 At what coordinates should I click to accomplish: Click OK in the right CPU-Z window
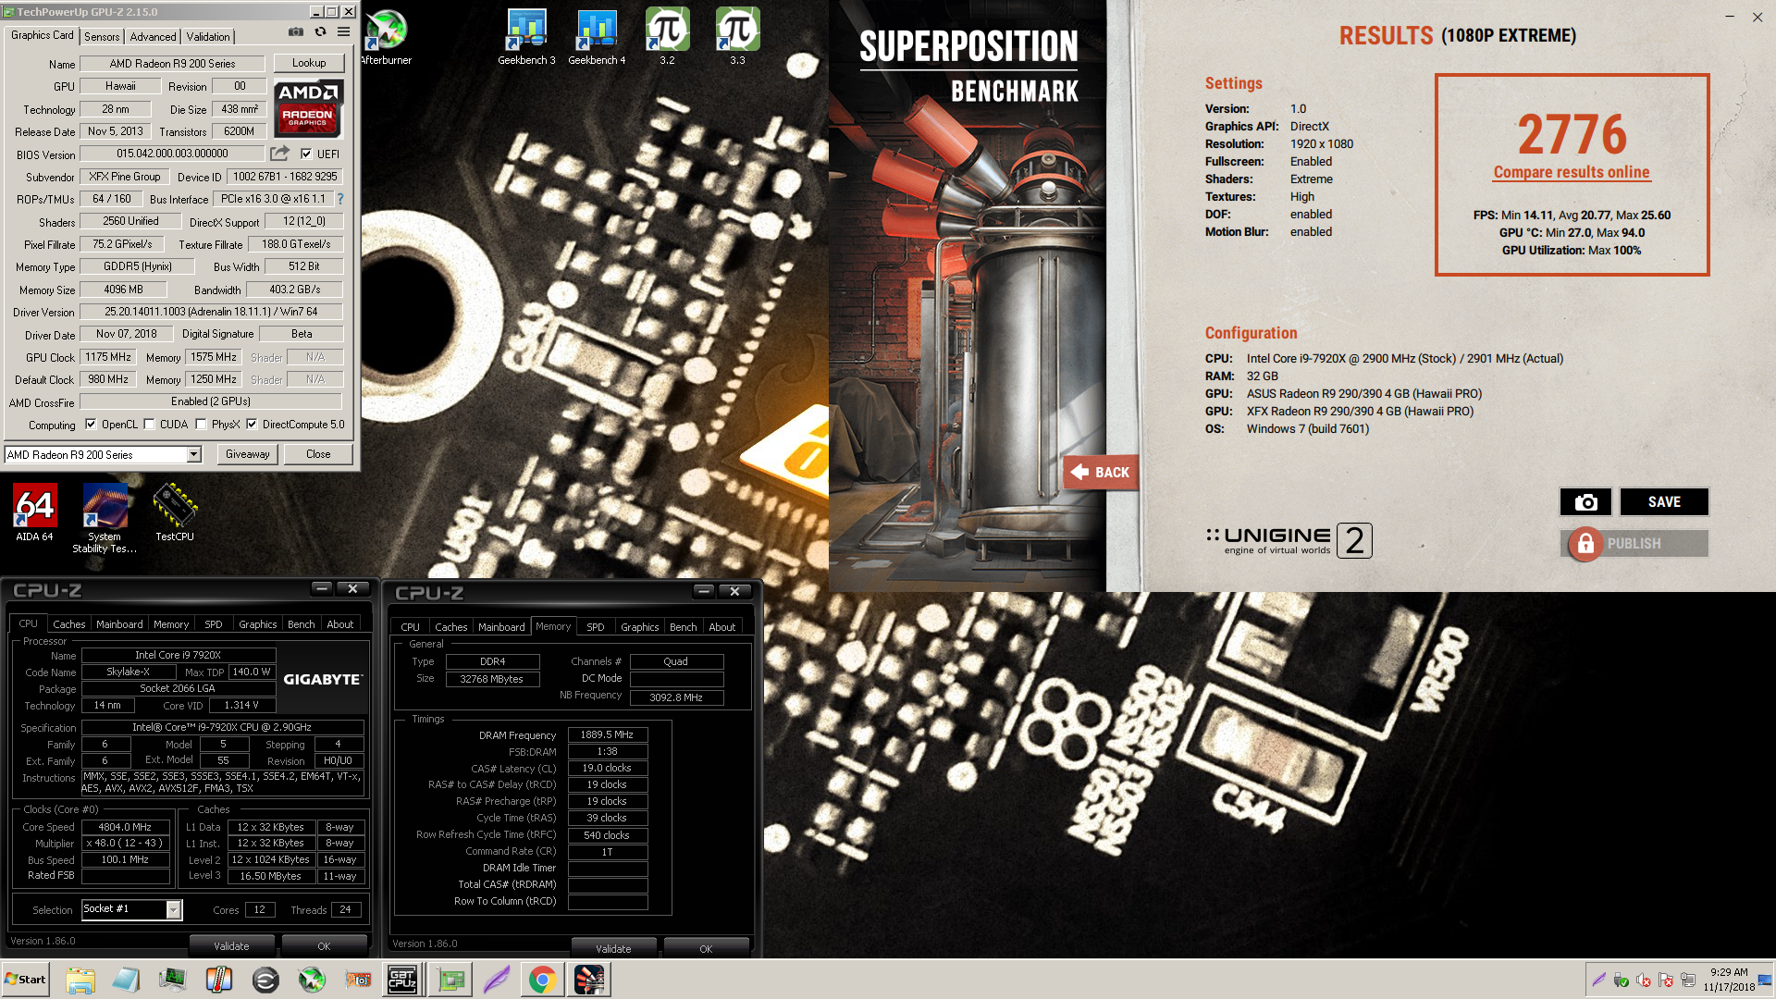click(x=706, y=949)
